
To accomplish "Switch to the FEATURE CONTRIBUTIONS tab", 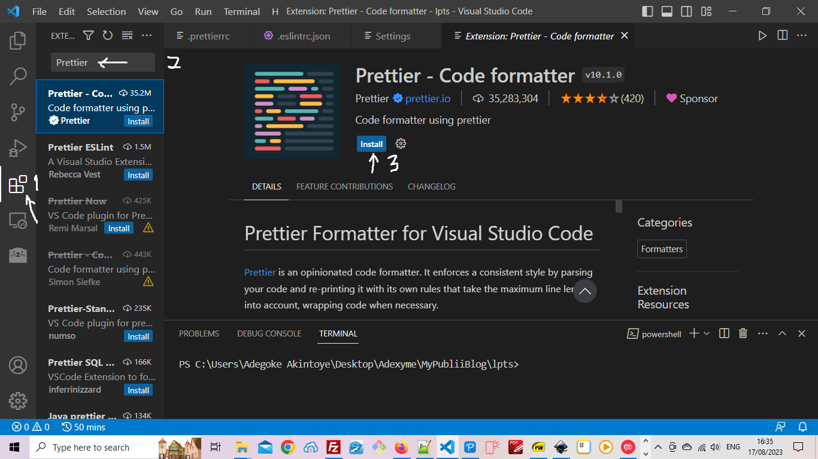I will point(344,186).
